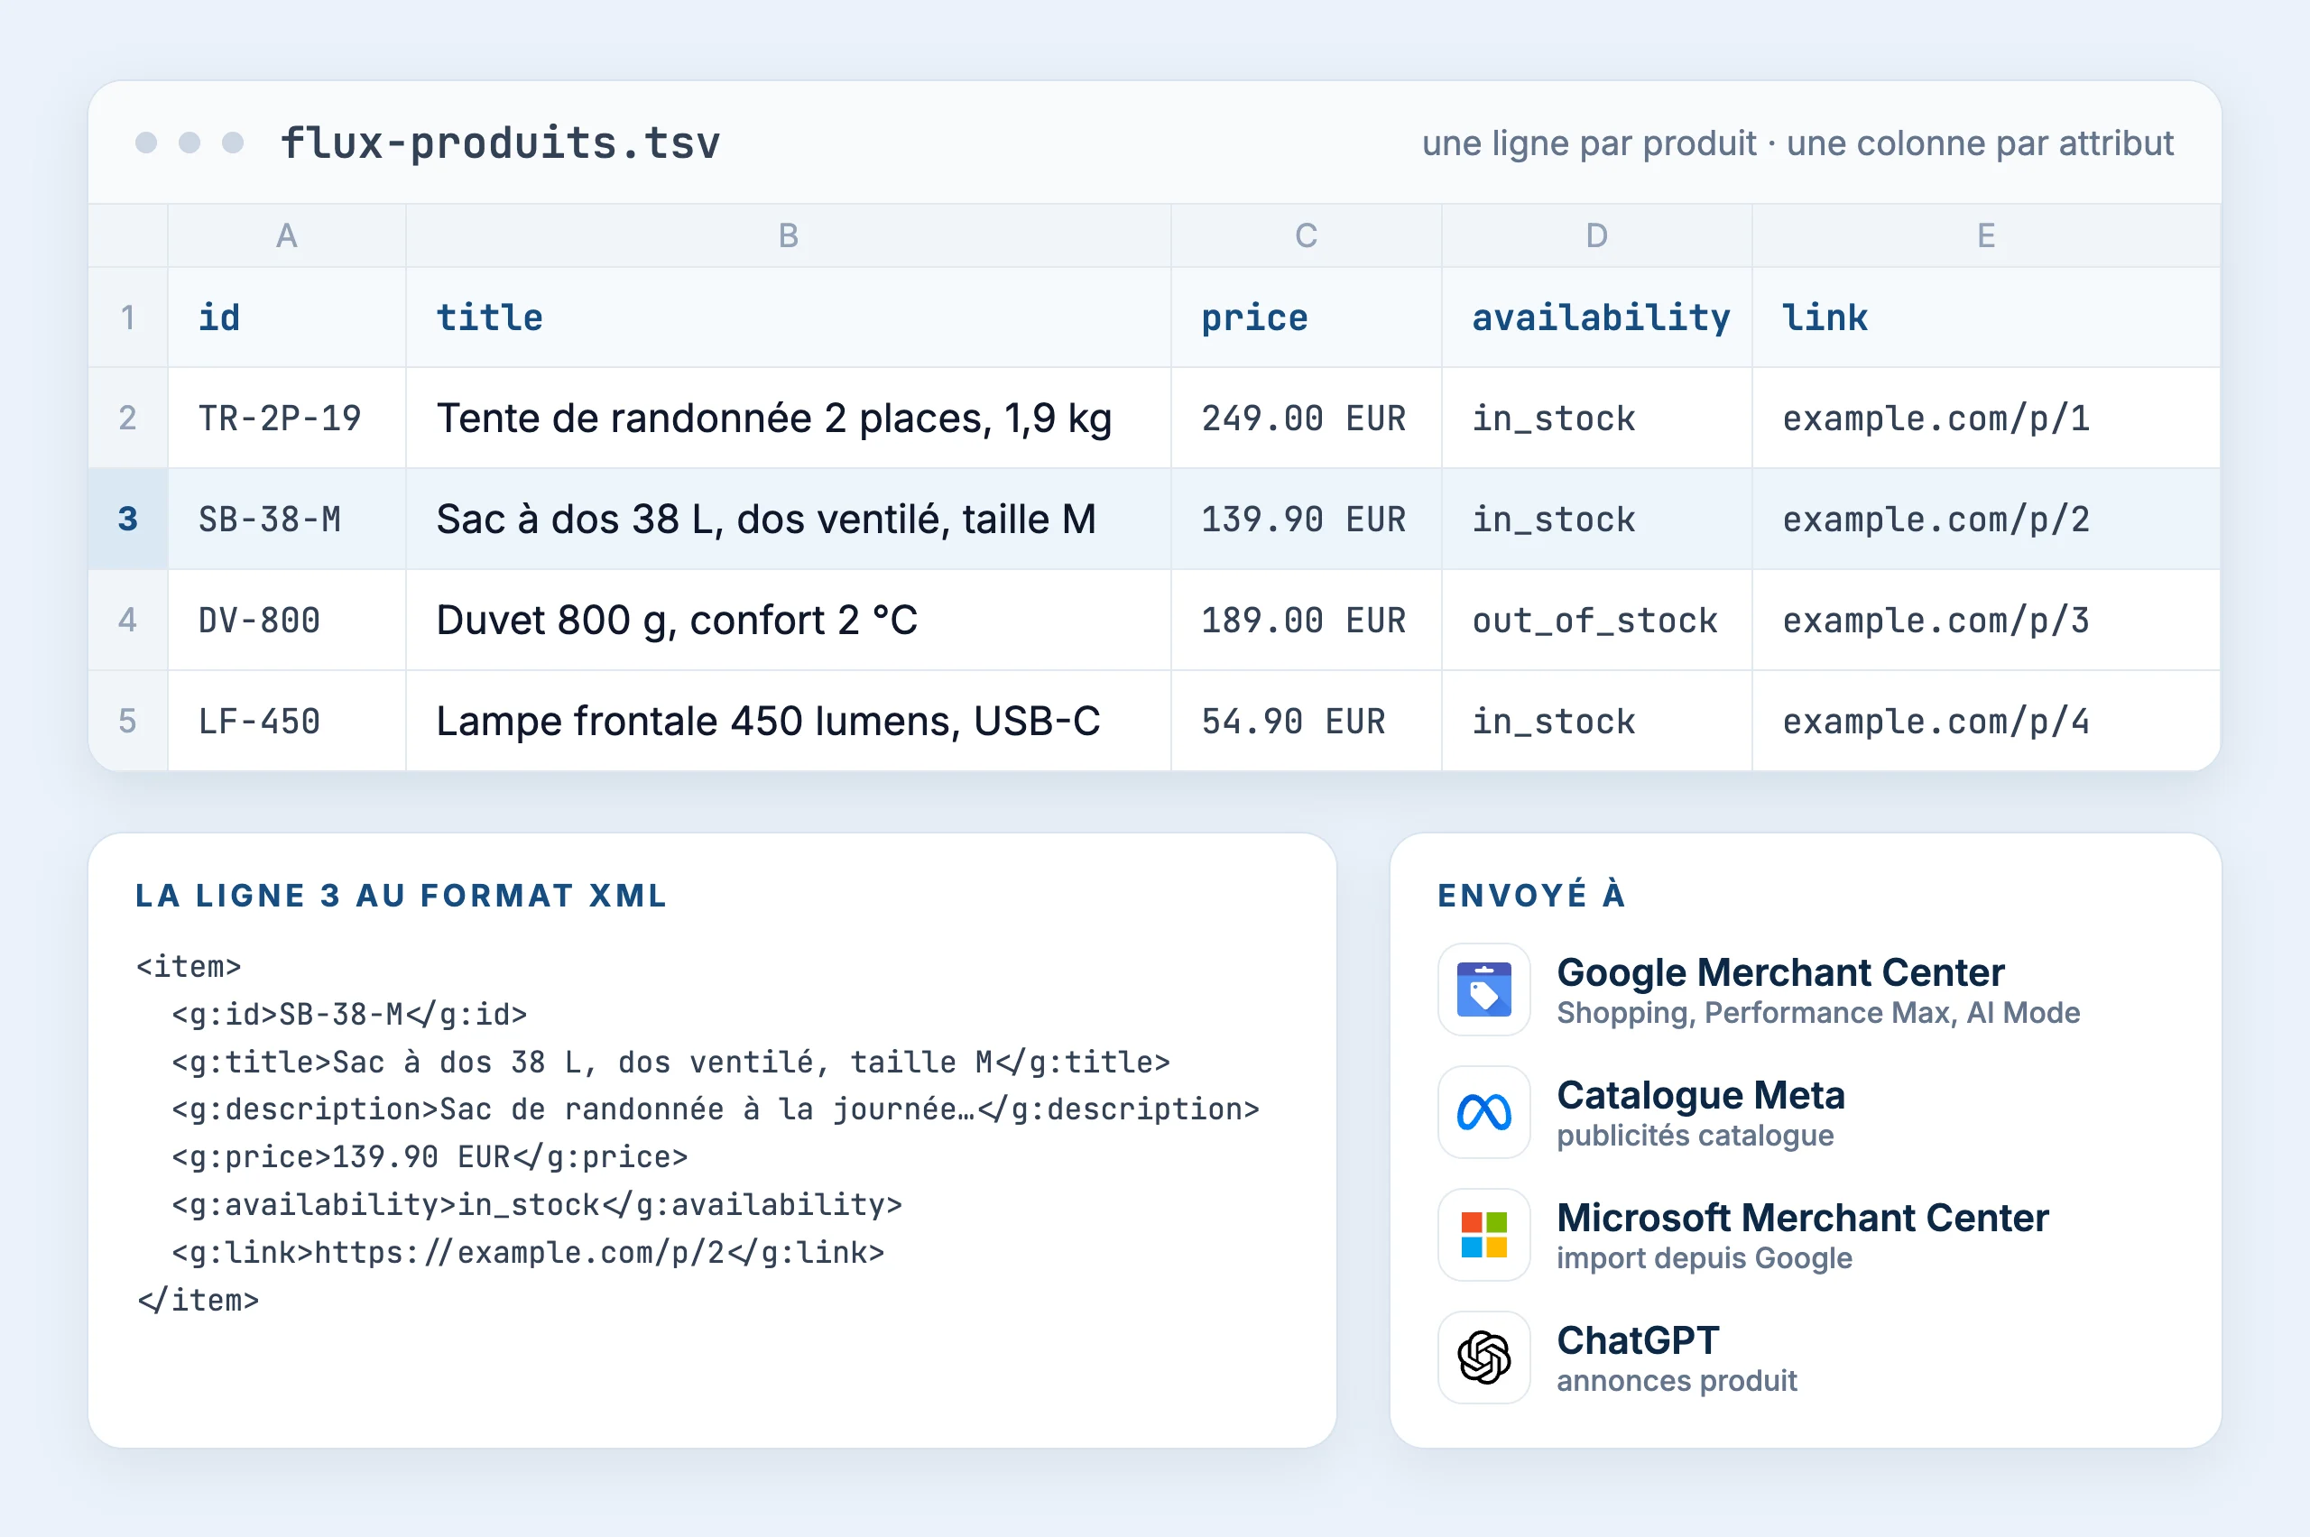This screenshot has height=1537, width=2310.
Task: Click the file name 'flux-produits.tsv'
Action: (x=500, y=143)
